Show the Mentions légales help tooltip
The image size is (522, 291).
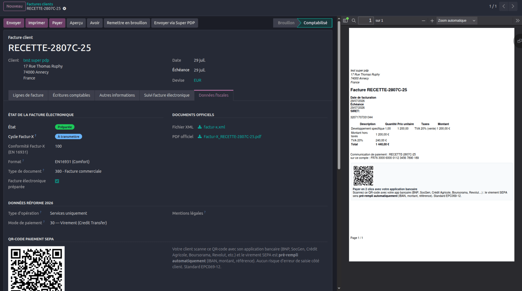(x=205, y=212)
